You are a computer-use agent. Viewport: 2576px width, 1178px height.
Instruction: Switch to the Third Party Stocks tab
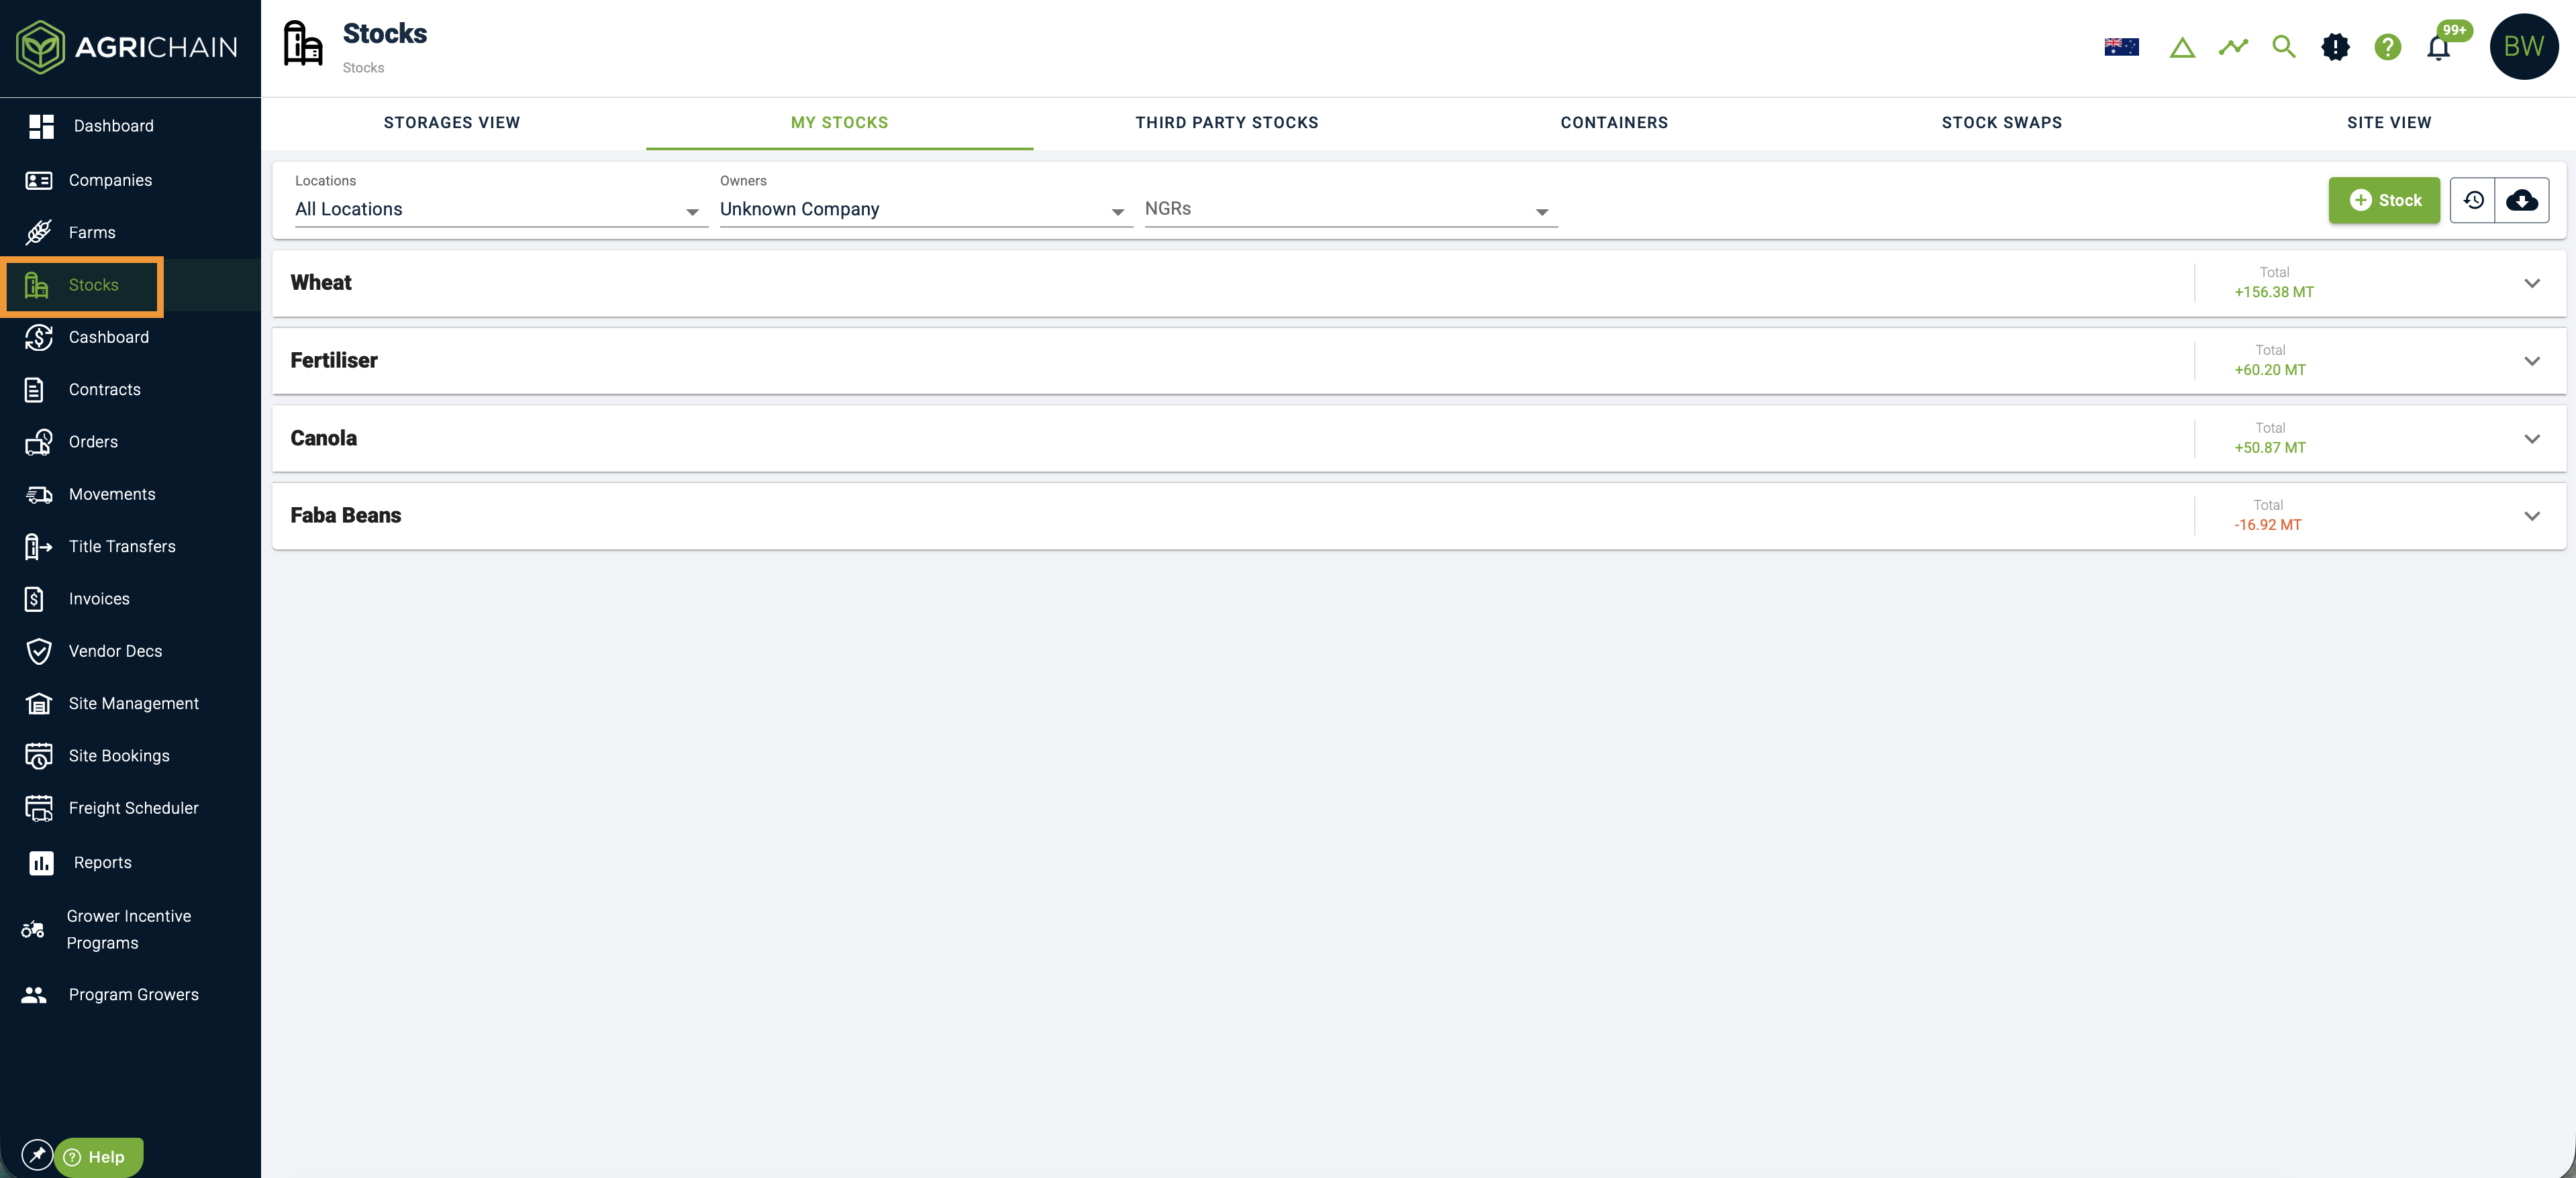1226,123
